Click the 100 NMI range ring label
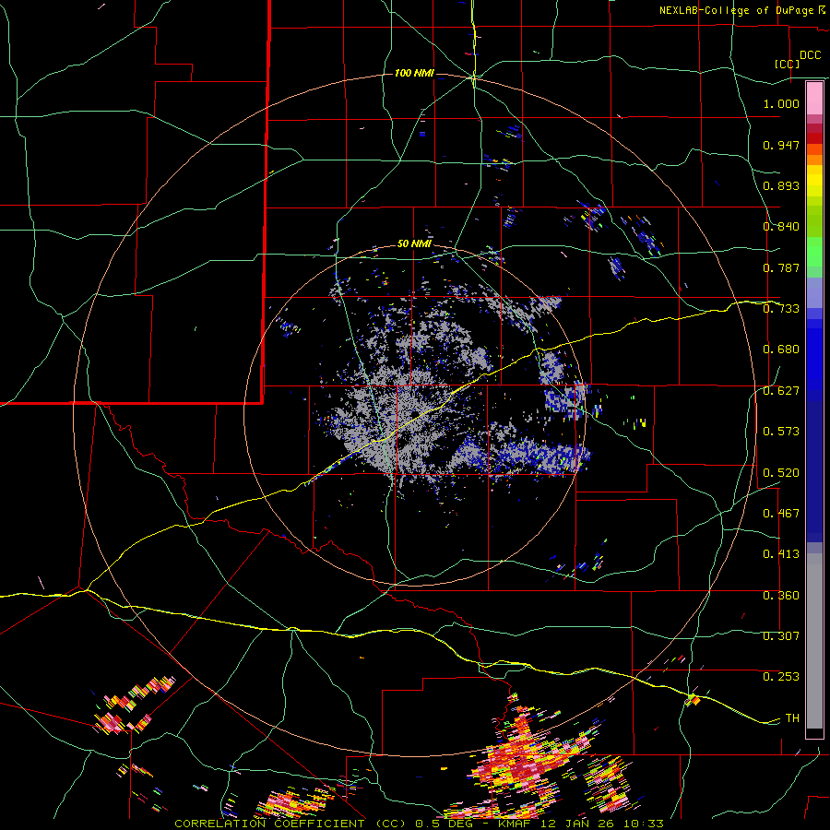 pos(414,73)
